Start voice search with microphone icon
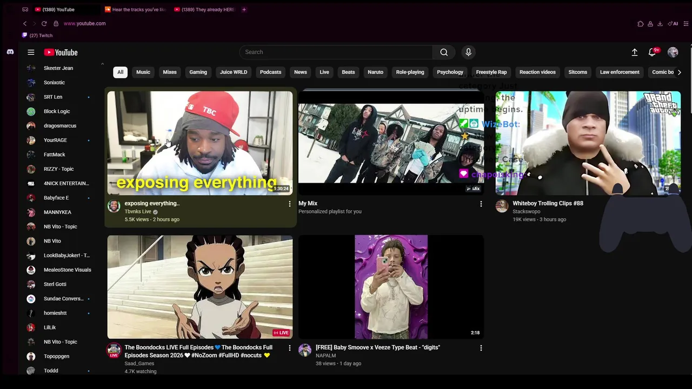This screenshot has width=692, height=389. pos(468,52)
